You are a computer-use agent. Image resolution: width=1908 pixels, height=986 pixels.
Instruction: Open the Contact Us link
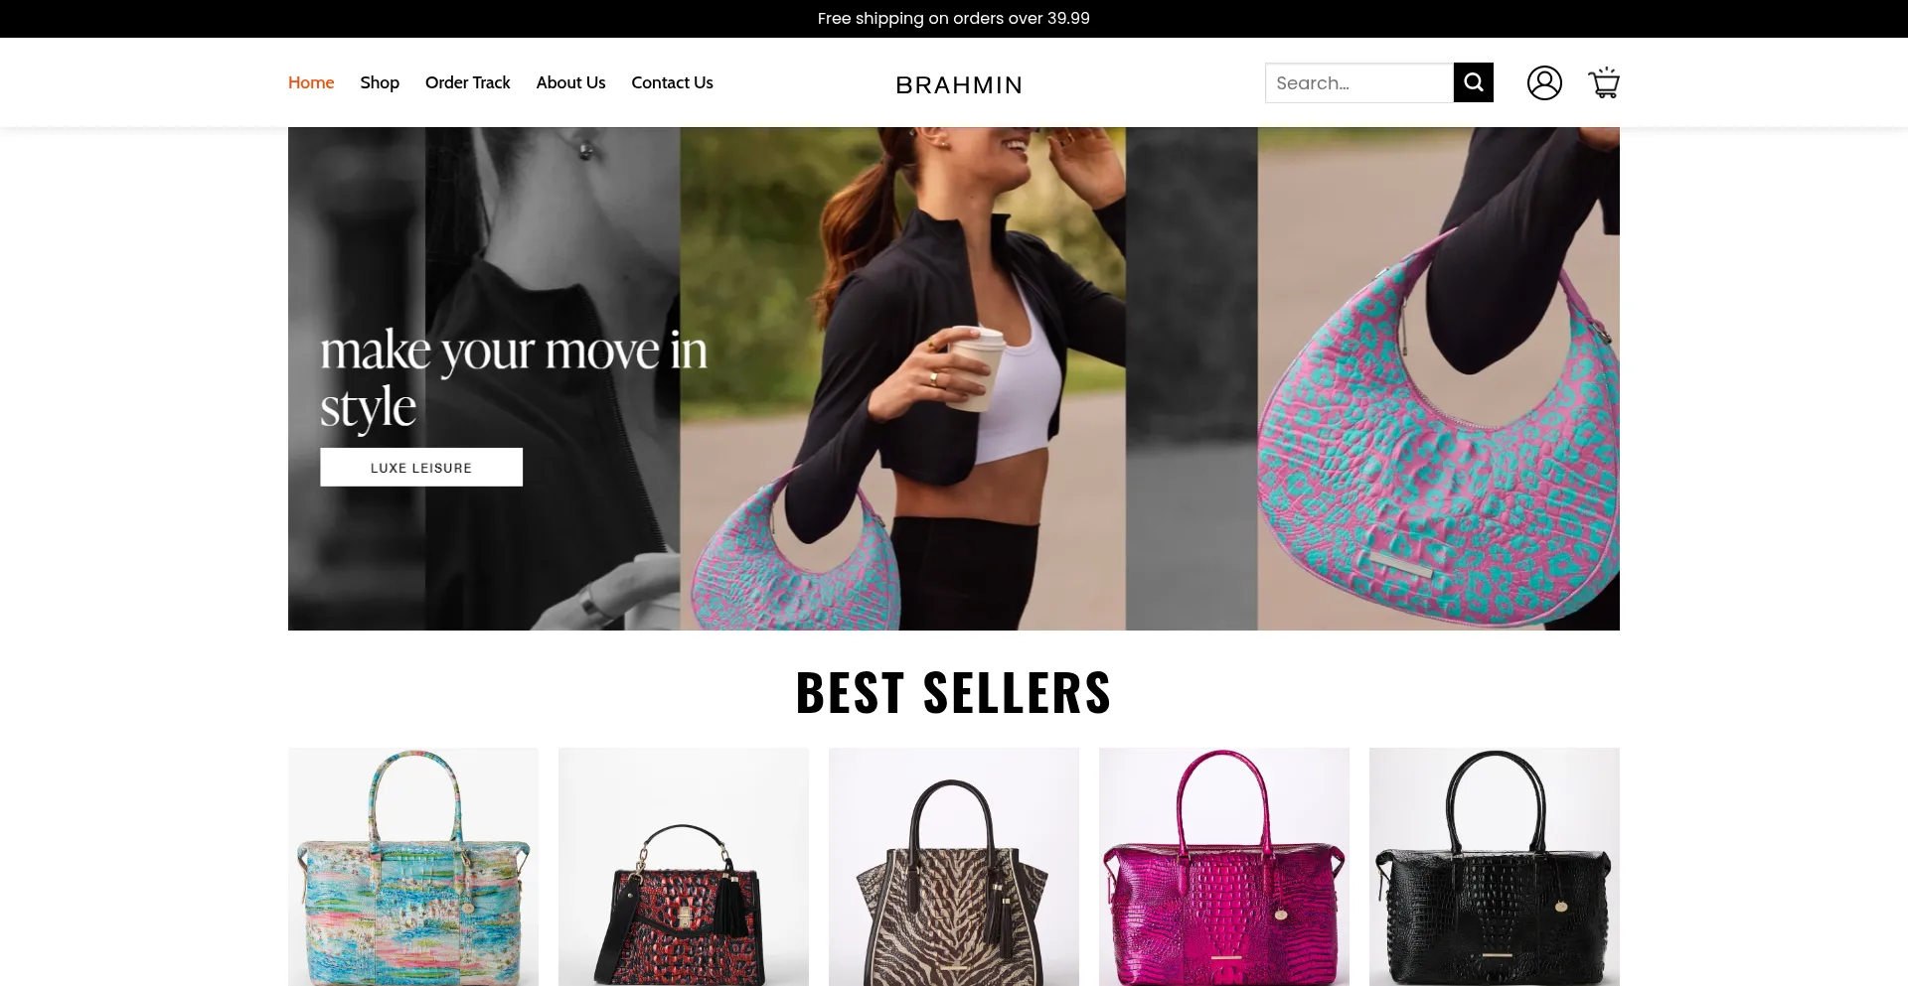tap(672, 82)
